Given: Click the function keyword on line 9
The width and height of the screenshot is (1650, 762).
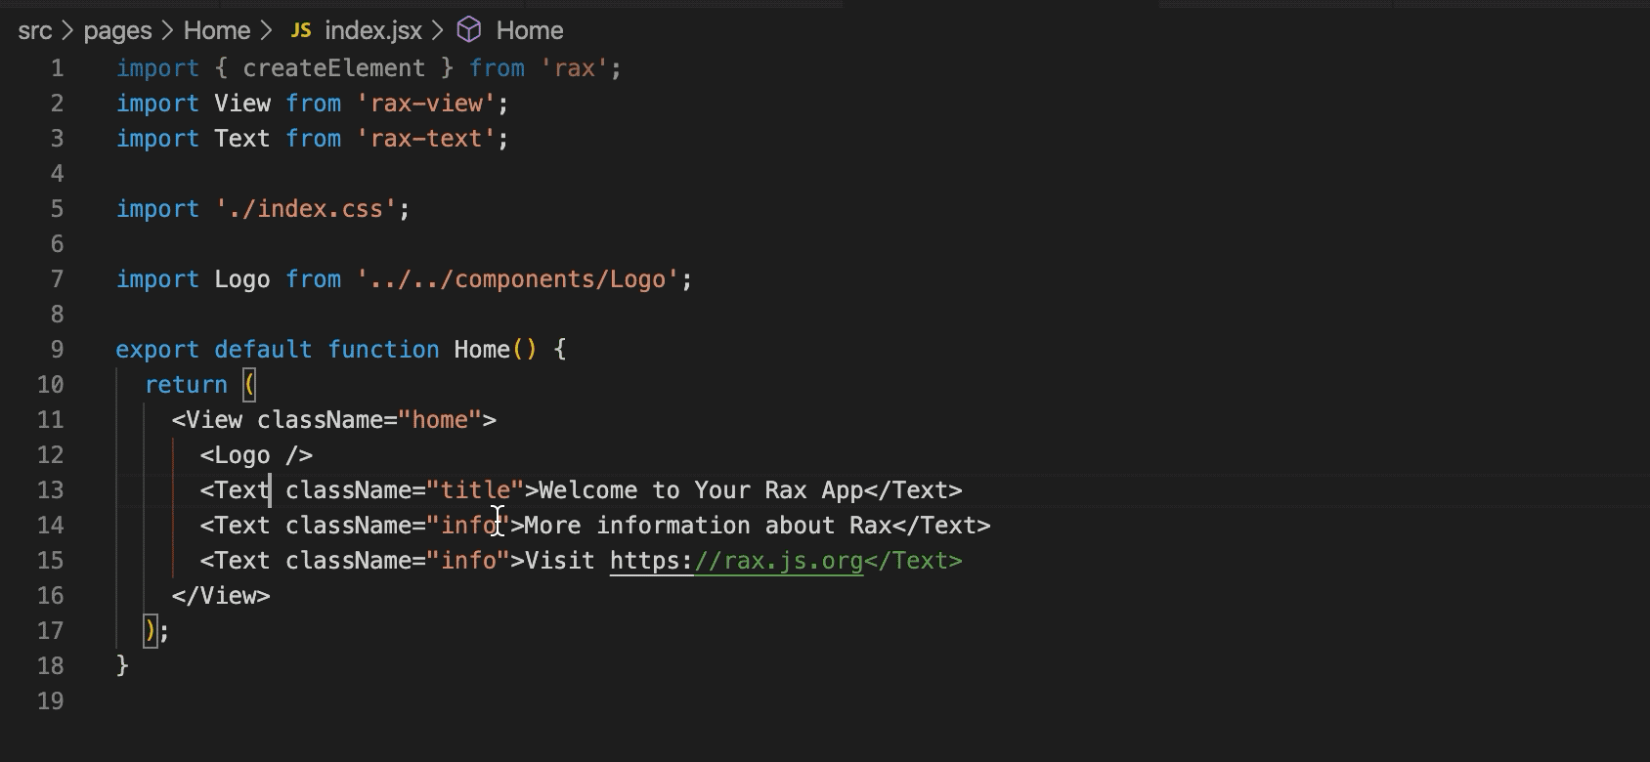Looking at the screenshot, I should pyautogui.click(x=383, y=350).
